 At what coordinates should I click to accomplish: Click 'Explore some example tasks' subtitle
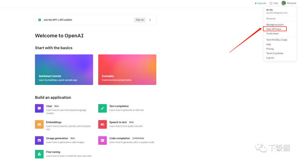point(117,80)
